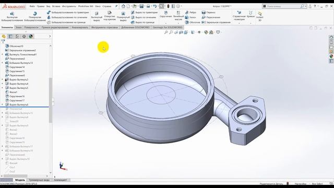Open the Curves dropdown arrow
Image resolution: width=334 pixels, height=188 pixels.
(250, 23)
